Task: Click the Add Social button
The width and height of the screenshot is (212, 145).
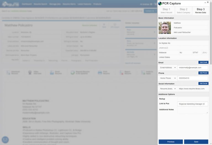Action: (x=203, y=84)
